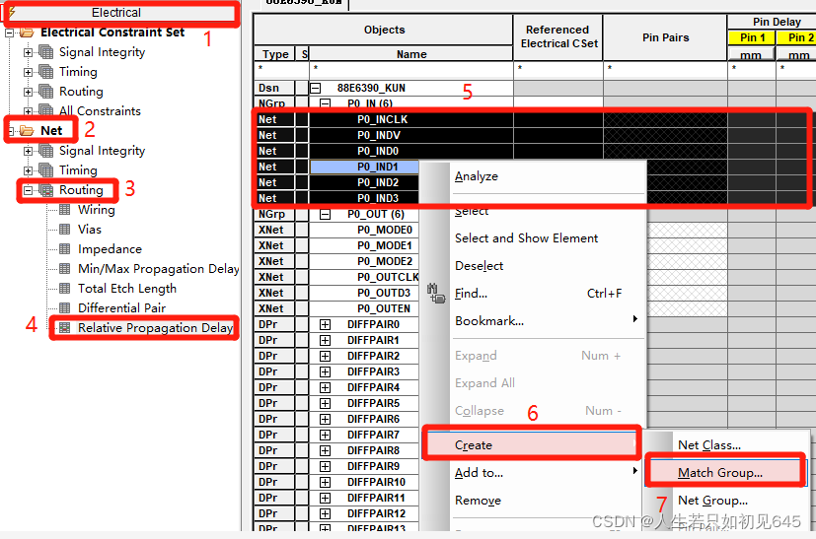
Task: Click the Name column filter field
Action: coord(409,70)
